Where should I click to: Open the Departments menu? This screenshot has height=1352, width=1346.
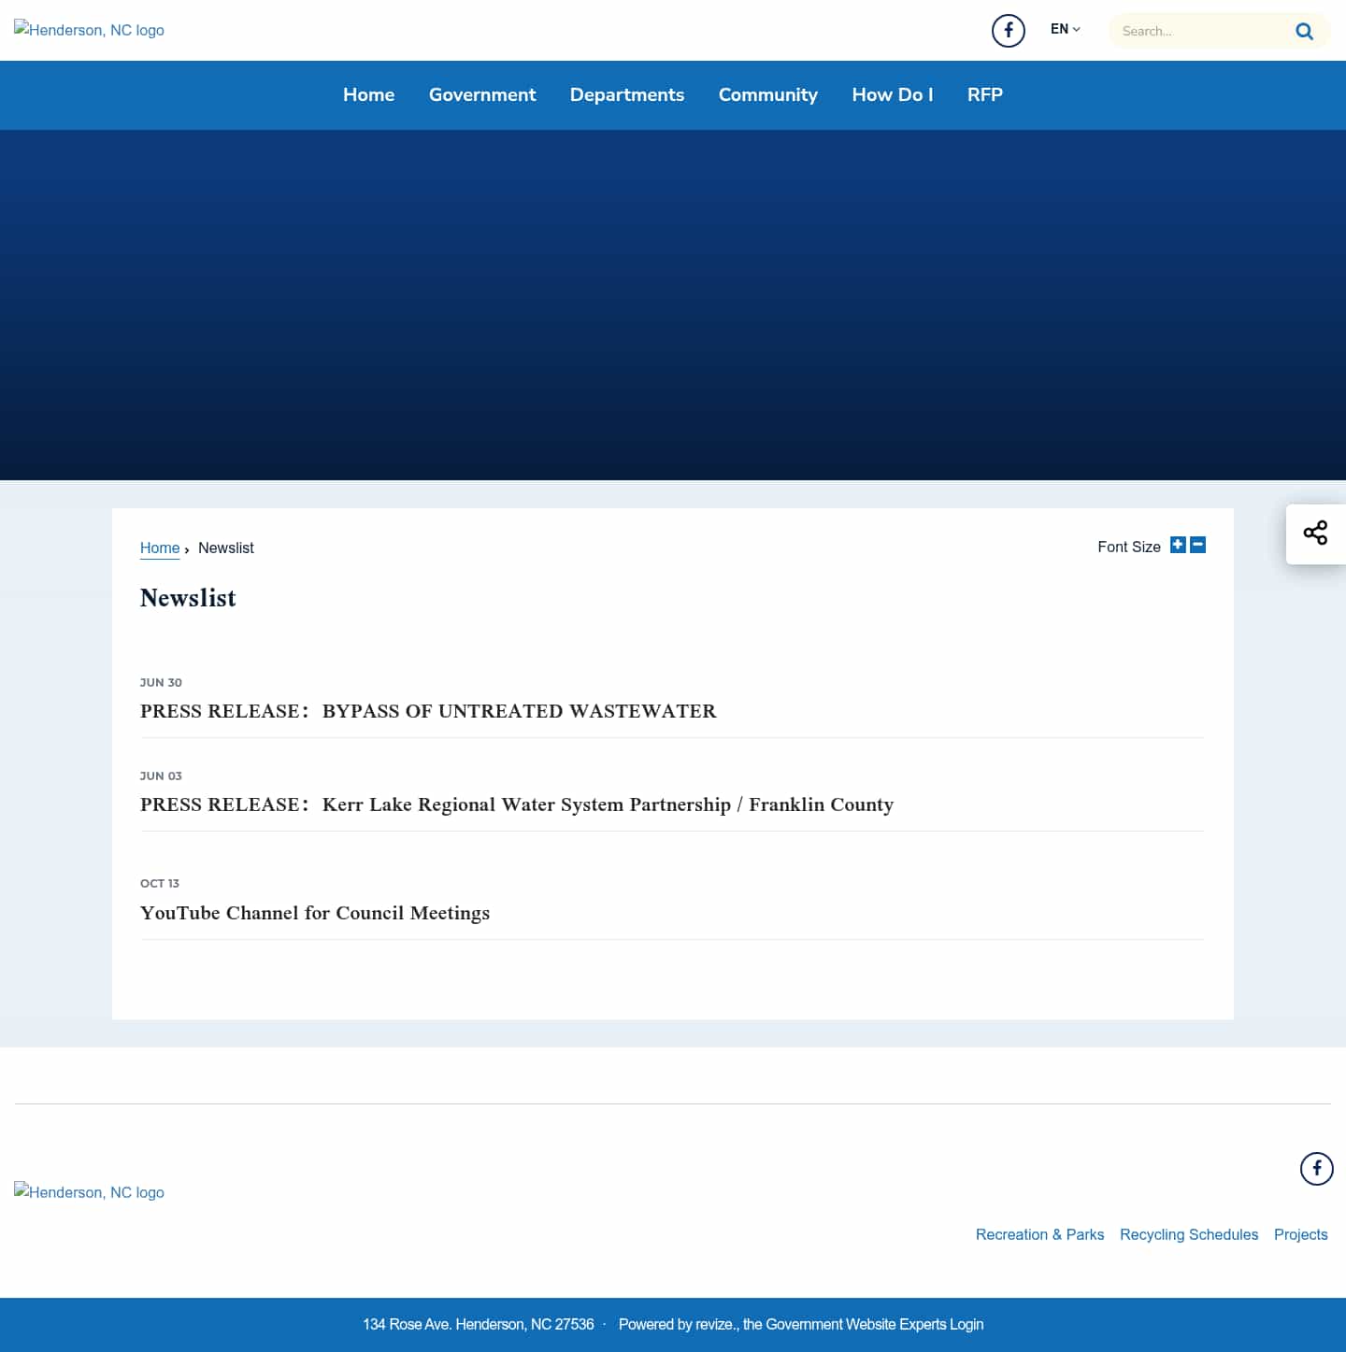click(x=627, y=94)
